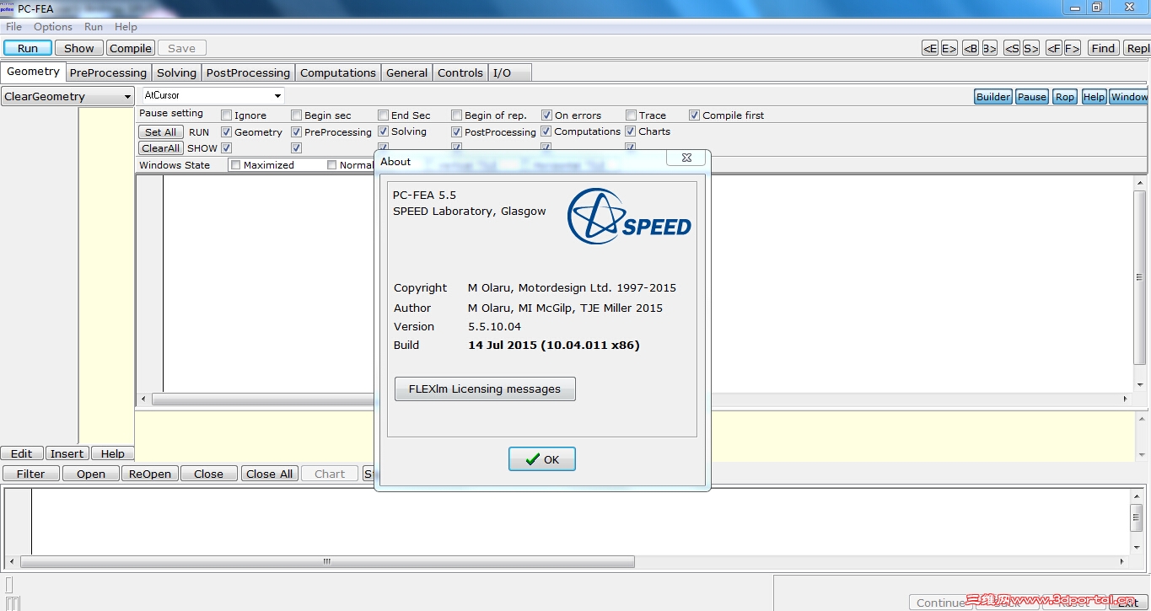Uncheck the Charts checkbox
Screen dimensions: 1151x611
(x=630, y=131)
